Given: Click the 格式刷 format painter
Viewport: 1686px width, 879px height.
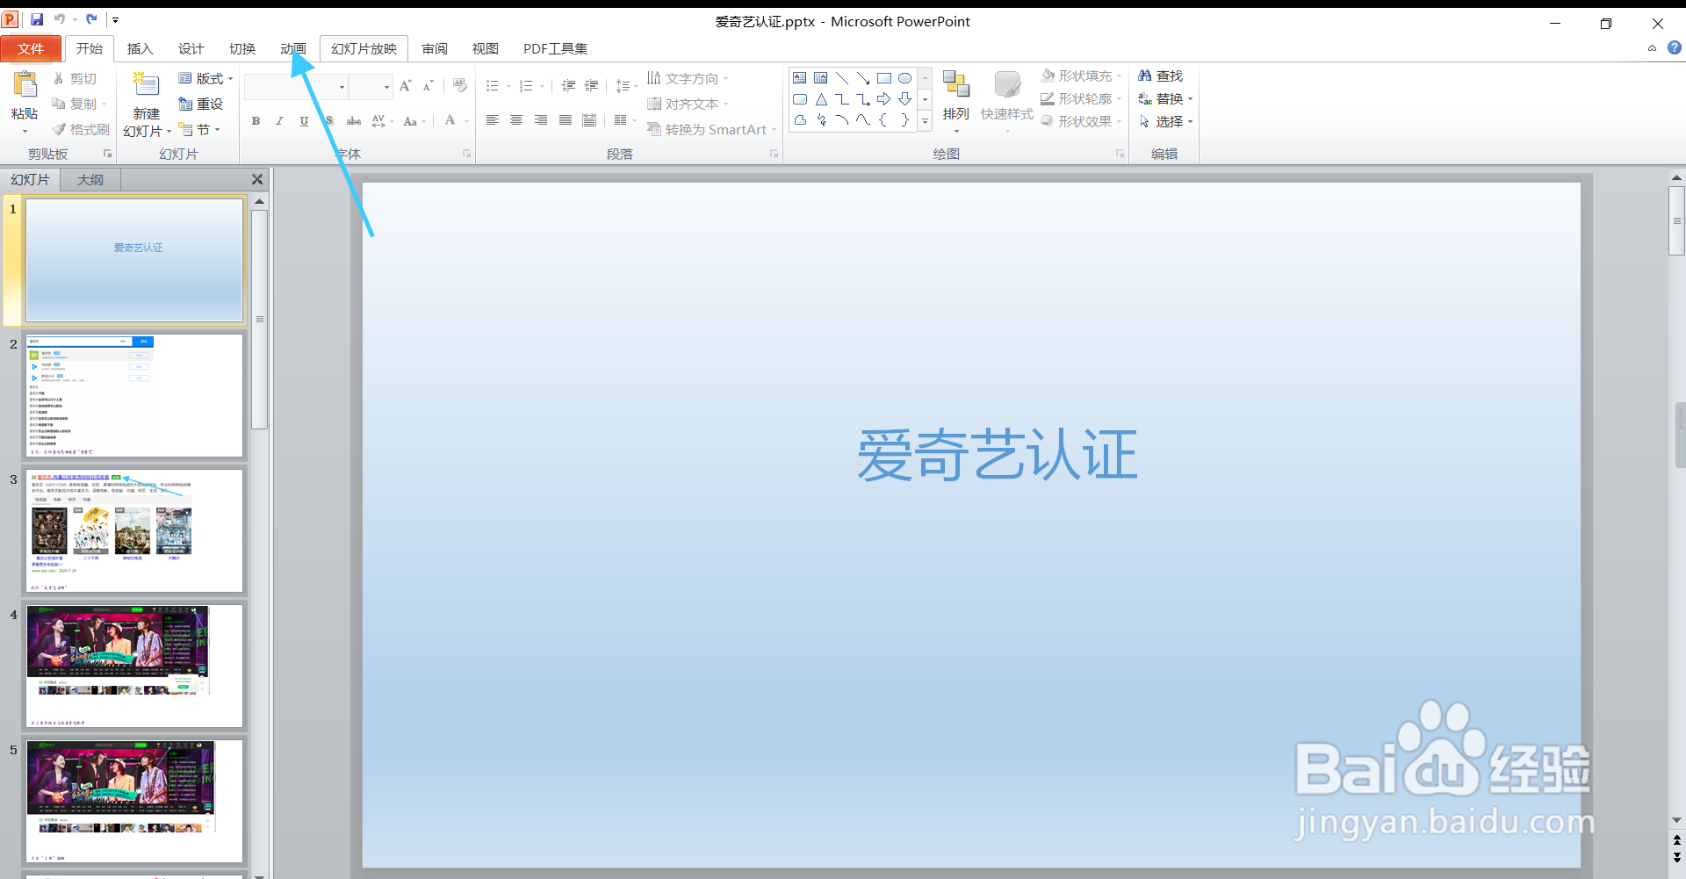Looking at the screenshot, I should [81, 130].
